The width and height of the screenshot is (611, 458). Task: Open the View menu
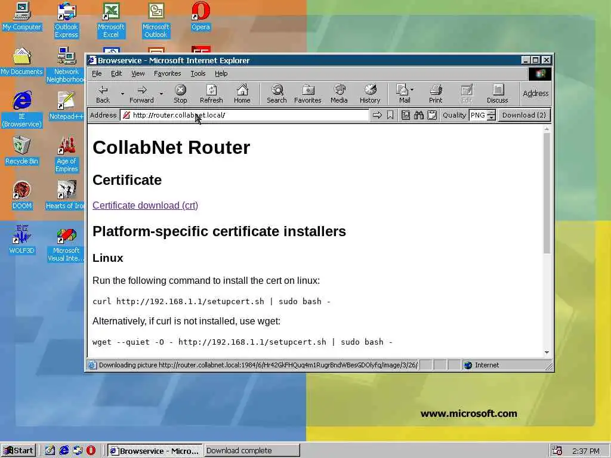click(138, 73)
